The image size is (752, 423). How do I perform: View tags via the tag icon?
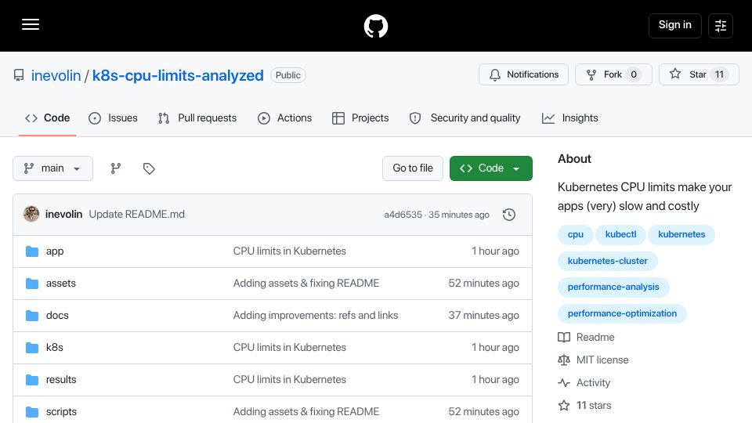149,168
